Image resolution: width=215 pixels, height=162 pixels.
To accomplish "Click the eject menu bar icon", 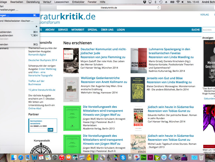I will click(x=166, y=2).
